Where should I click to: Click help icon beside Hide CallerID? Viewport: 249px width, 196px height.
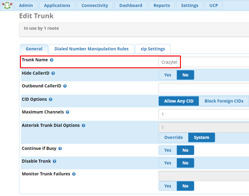pos(53,73)
